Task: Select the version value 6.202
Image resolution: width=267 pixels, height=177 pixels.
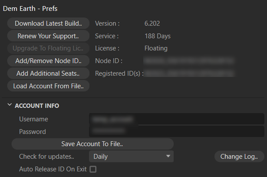Action: point(152,23)
